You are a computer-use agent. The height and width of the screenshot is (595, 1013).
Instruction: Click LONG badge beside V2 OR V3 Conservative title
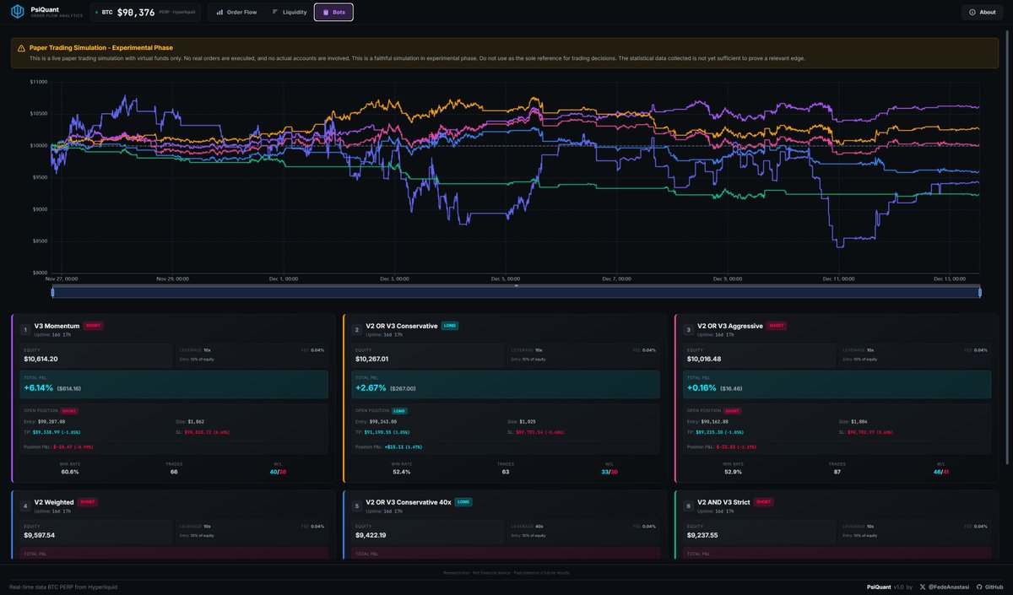click(x=450, y=325)
